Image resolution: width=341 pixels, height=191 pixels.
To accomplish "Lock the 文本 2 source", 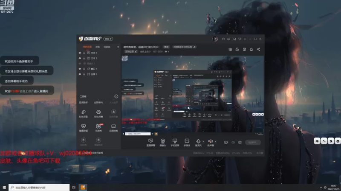I will pyautogui.click(x=84, y=58).
